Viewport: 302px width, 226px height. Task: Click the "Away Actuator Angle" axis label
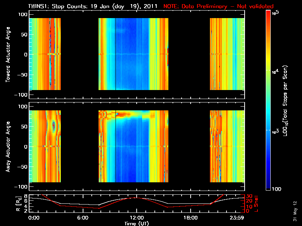coord(8,147)
